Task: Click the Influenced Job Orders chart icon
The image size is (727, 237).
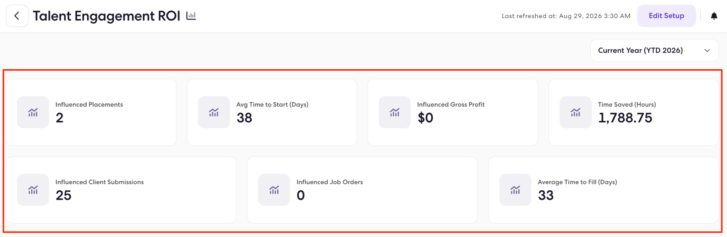Action: tap(274, 190)
